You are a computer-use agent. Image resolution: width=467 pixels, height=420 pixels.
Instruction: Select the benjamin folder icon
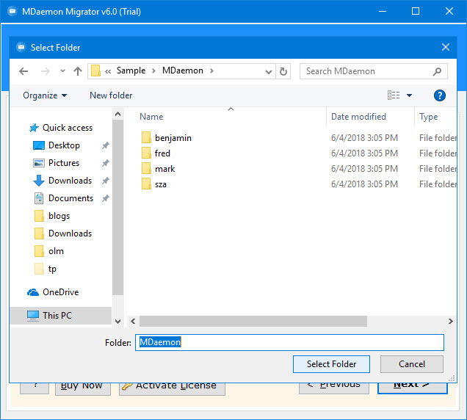146,137
